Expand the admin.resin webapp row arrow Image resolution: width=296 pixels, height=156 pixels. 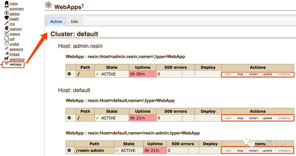[69, 74]
